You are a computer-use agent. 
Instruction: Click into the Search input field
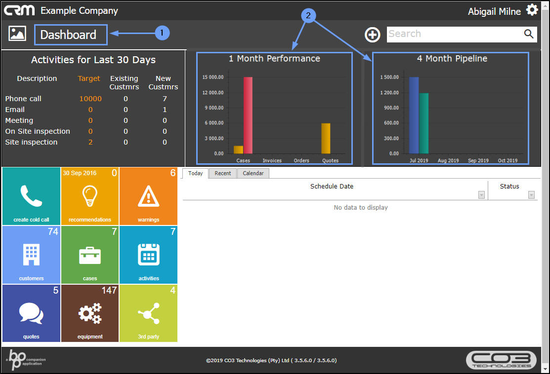455,35
